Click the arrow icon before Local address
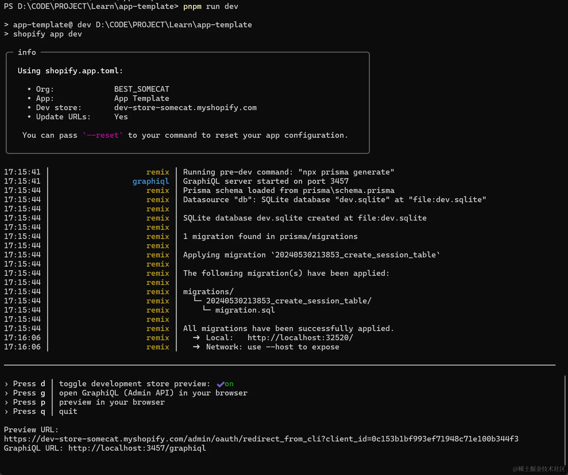The image size is (568, 475). (196, 338)
